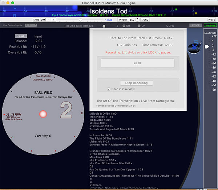The image size is (218, 190).
Task: Click the Monitor dB fader handle
Action: pos(207,47)
